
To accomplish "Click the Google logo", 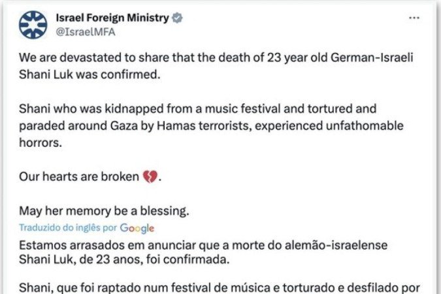I will (137, 228).
